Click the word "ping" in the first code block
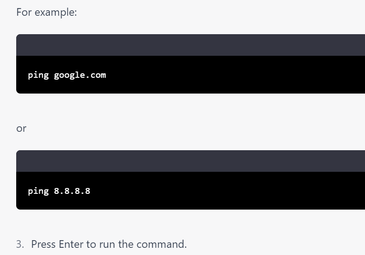 point(38,75)
